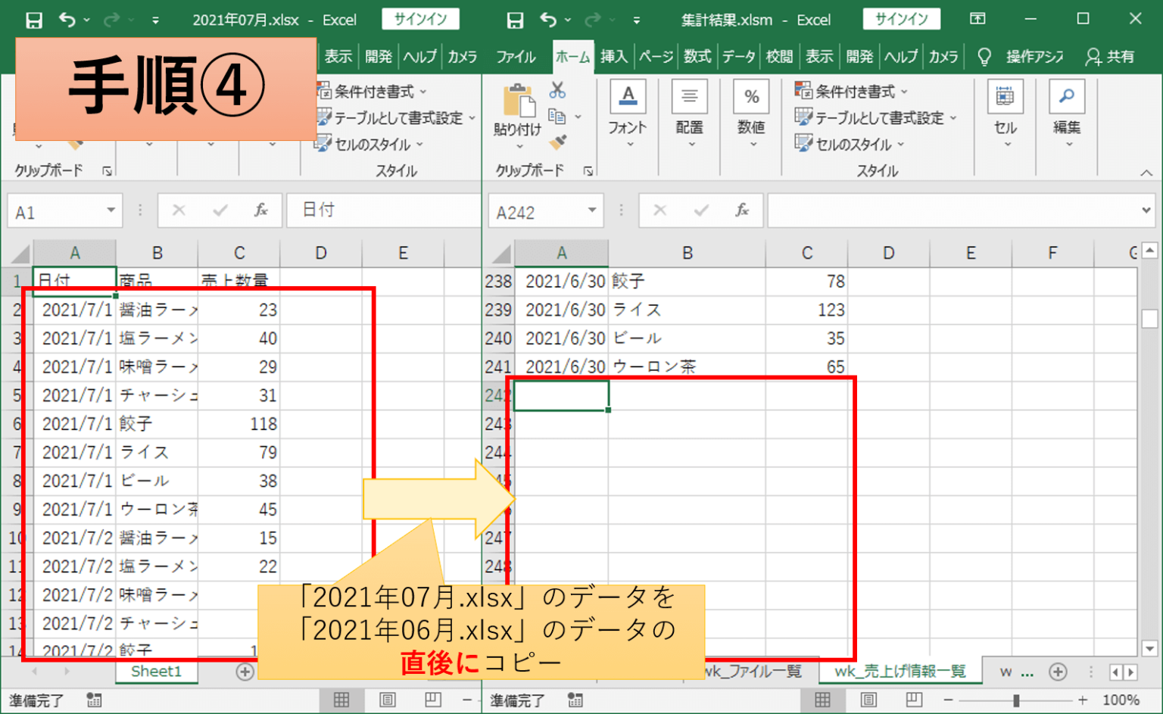Toggle macro recording from the status bar
The image size is (1163, 714).
click(576, 700)
